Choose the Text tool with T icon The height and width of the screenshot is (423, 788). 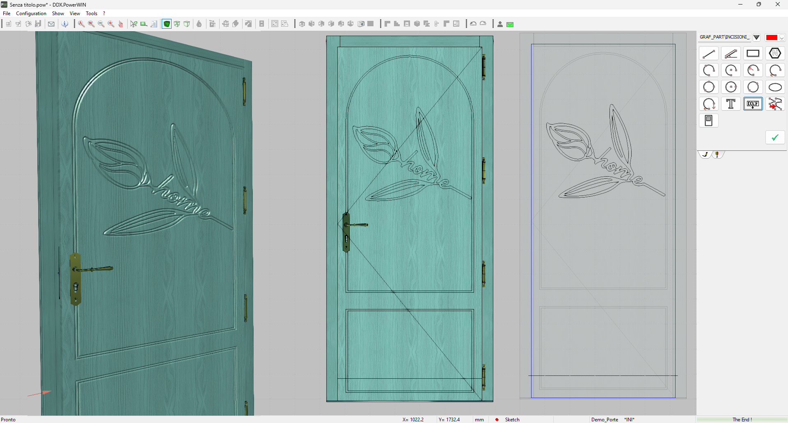click(x=731, y=104)
